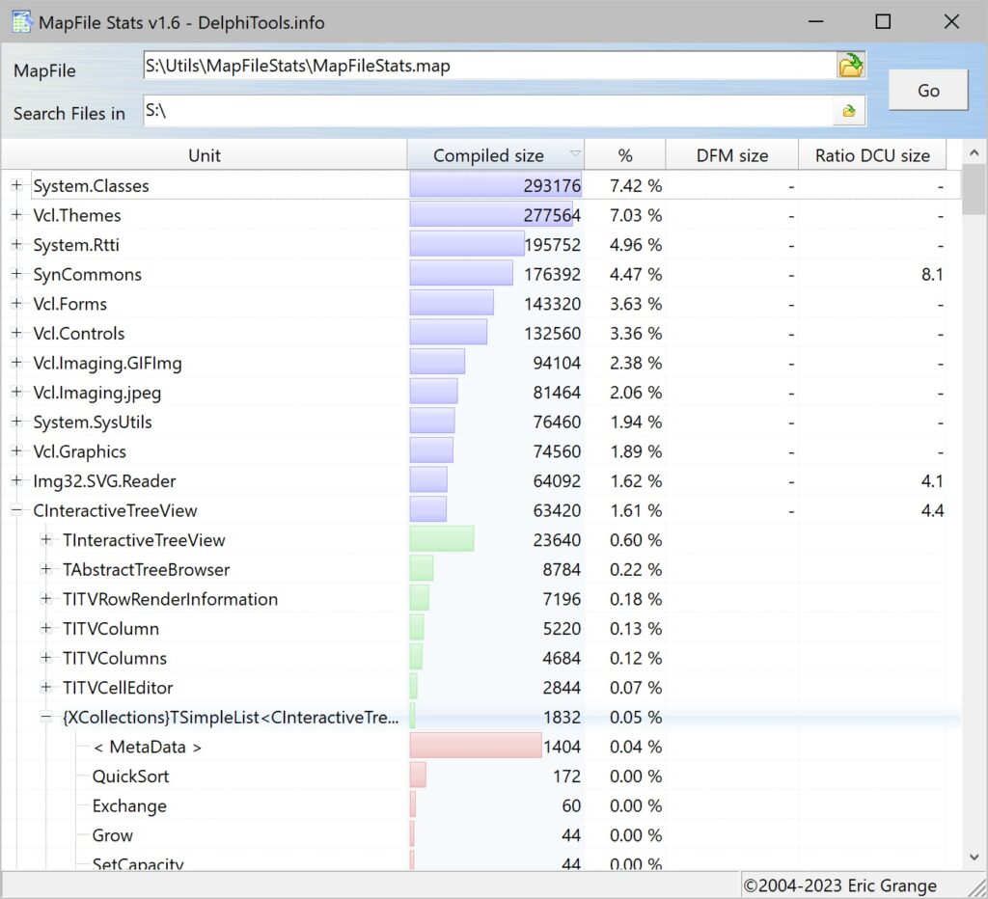Select the Grow method entry
The height and width of the screenshot is (899, 988).
pos(480,835)
